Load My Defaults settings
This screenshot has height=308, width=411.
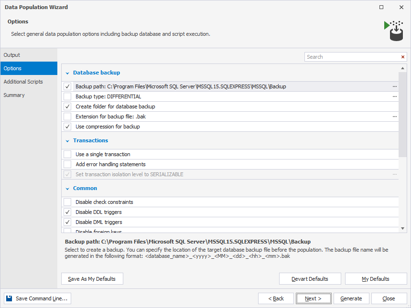tap(376, 279)
